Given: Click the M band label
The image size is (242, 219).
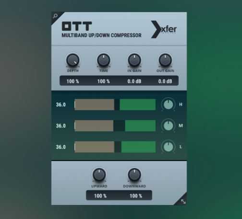Looking at the screenshot, I should point(181,126).
